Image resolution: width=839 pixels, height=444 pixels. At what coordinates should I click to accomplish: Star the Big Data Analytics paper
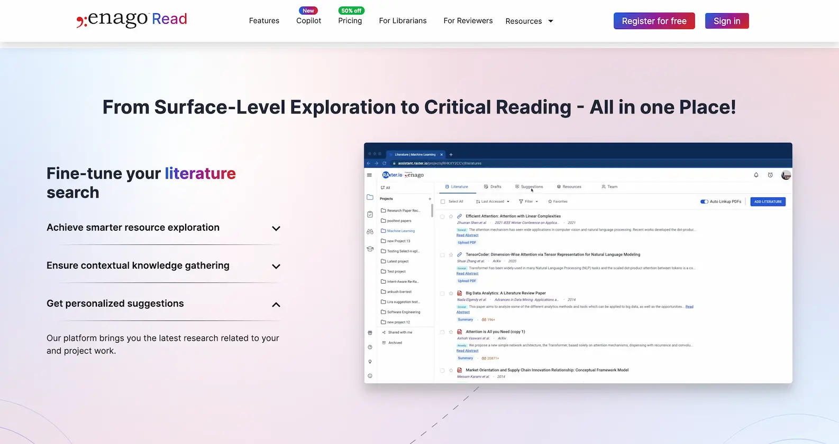(x=451, y=294)
